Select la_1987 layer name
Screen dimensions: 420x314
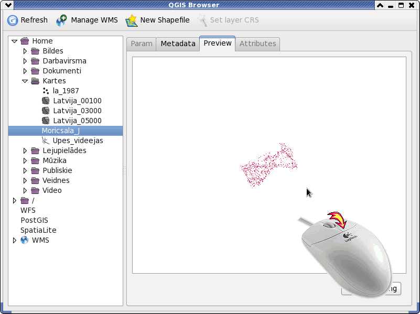[66, 91]
